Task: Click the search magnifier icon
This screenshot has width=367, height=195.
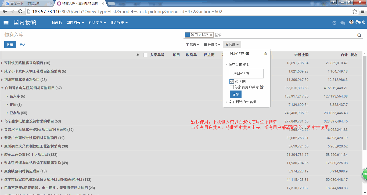Action: pos(359,35)
